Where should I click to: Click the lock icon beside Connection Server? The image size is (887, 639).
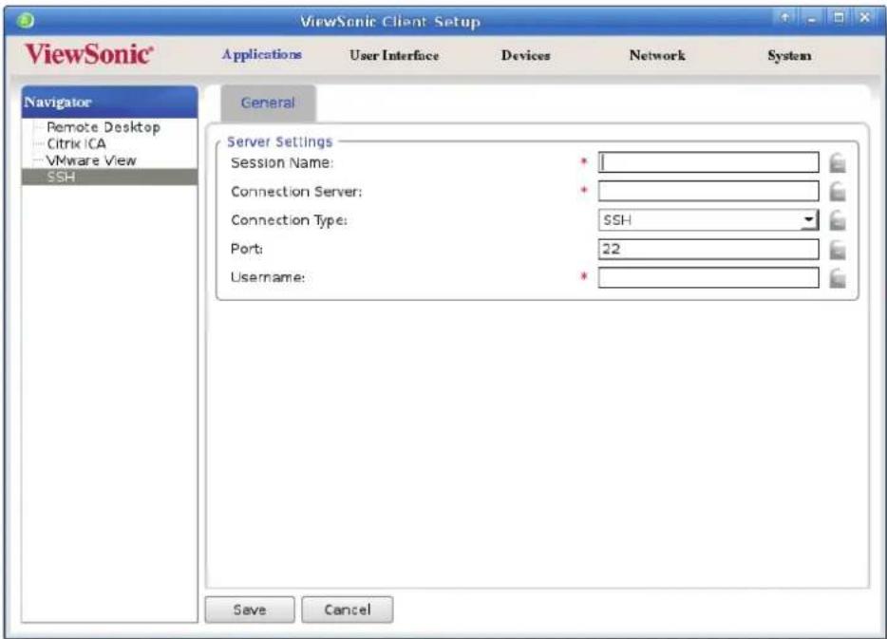pyautogui.click(x=838, y=192)
